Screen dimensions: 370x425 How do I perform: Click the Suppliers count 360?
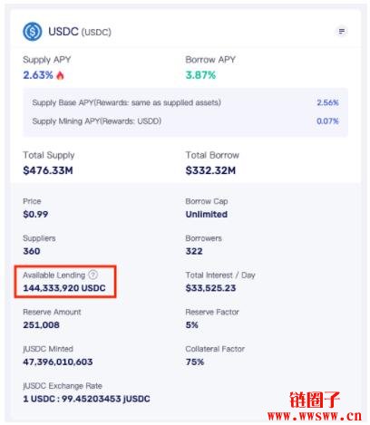(x=32, y=251)
